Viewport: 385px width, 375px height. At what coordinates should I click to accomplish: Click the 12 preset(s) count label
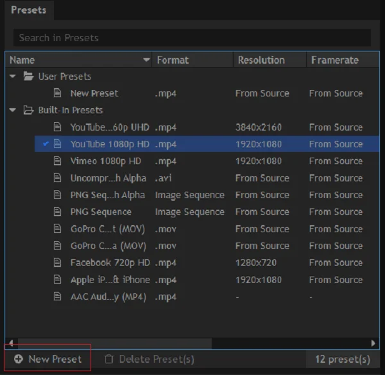click(343, 360)
